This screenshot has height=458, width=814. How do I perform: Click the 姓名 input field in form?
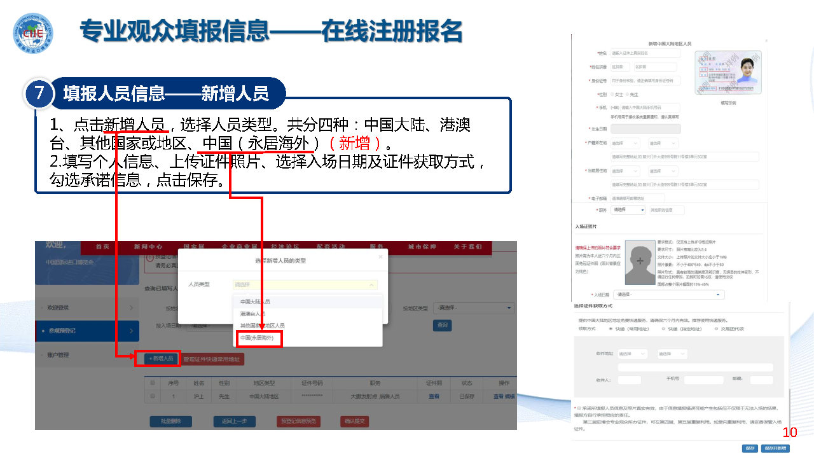[645, 53]
